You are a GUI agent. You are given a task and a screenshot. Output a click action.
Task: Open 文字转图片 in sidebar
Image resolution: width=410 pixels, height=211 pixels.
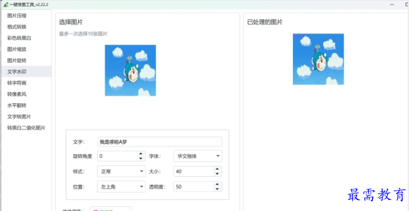[x=26, y=117]
